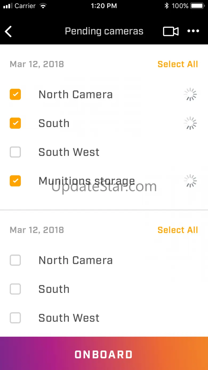This screenshot has height=370, width=208.
Task: Tap loading spinner beside first North Camera
Action: click(190, 94)
